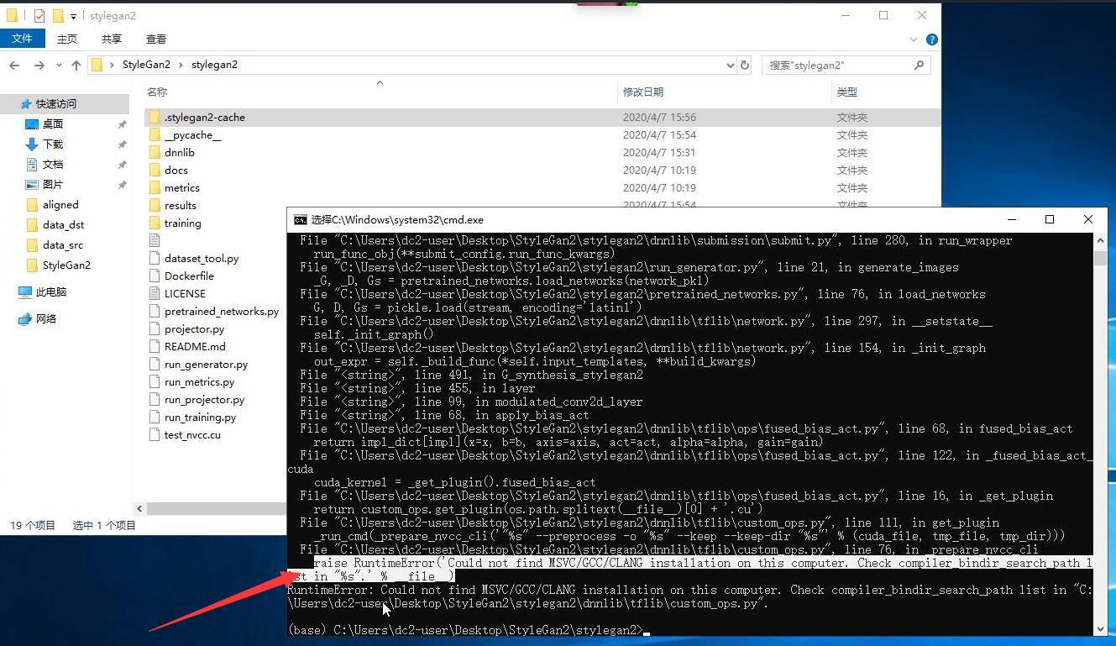Click properties checkmark icon in title bar
The image size is (1116, 646).
point(39,16)
